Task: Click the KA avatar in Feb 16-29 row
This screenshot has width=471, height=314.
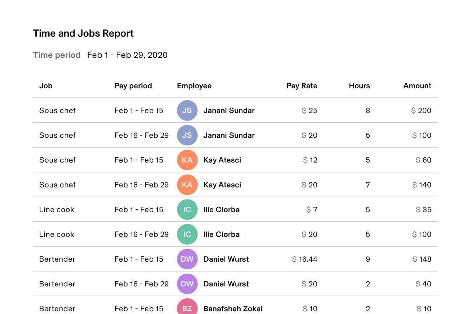Action: pos(187,185)
